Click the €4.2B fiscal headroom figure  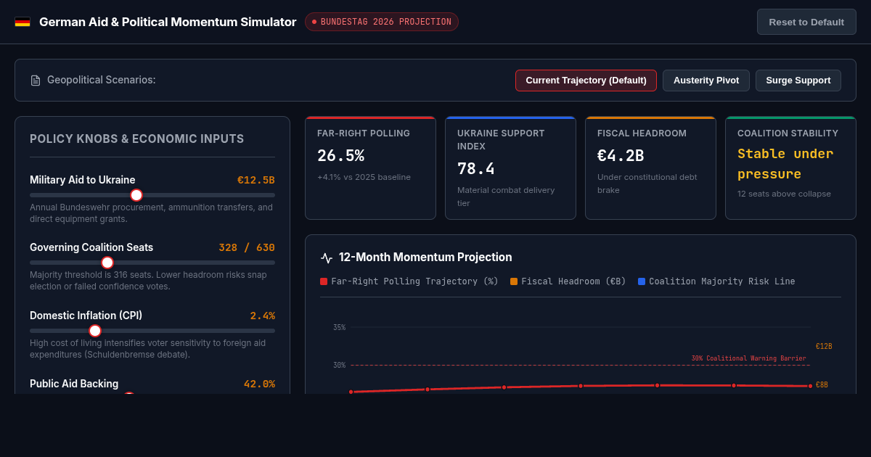pyautogui.click(x=621, y=156)
